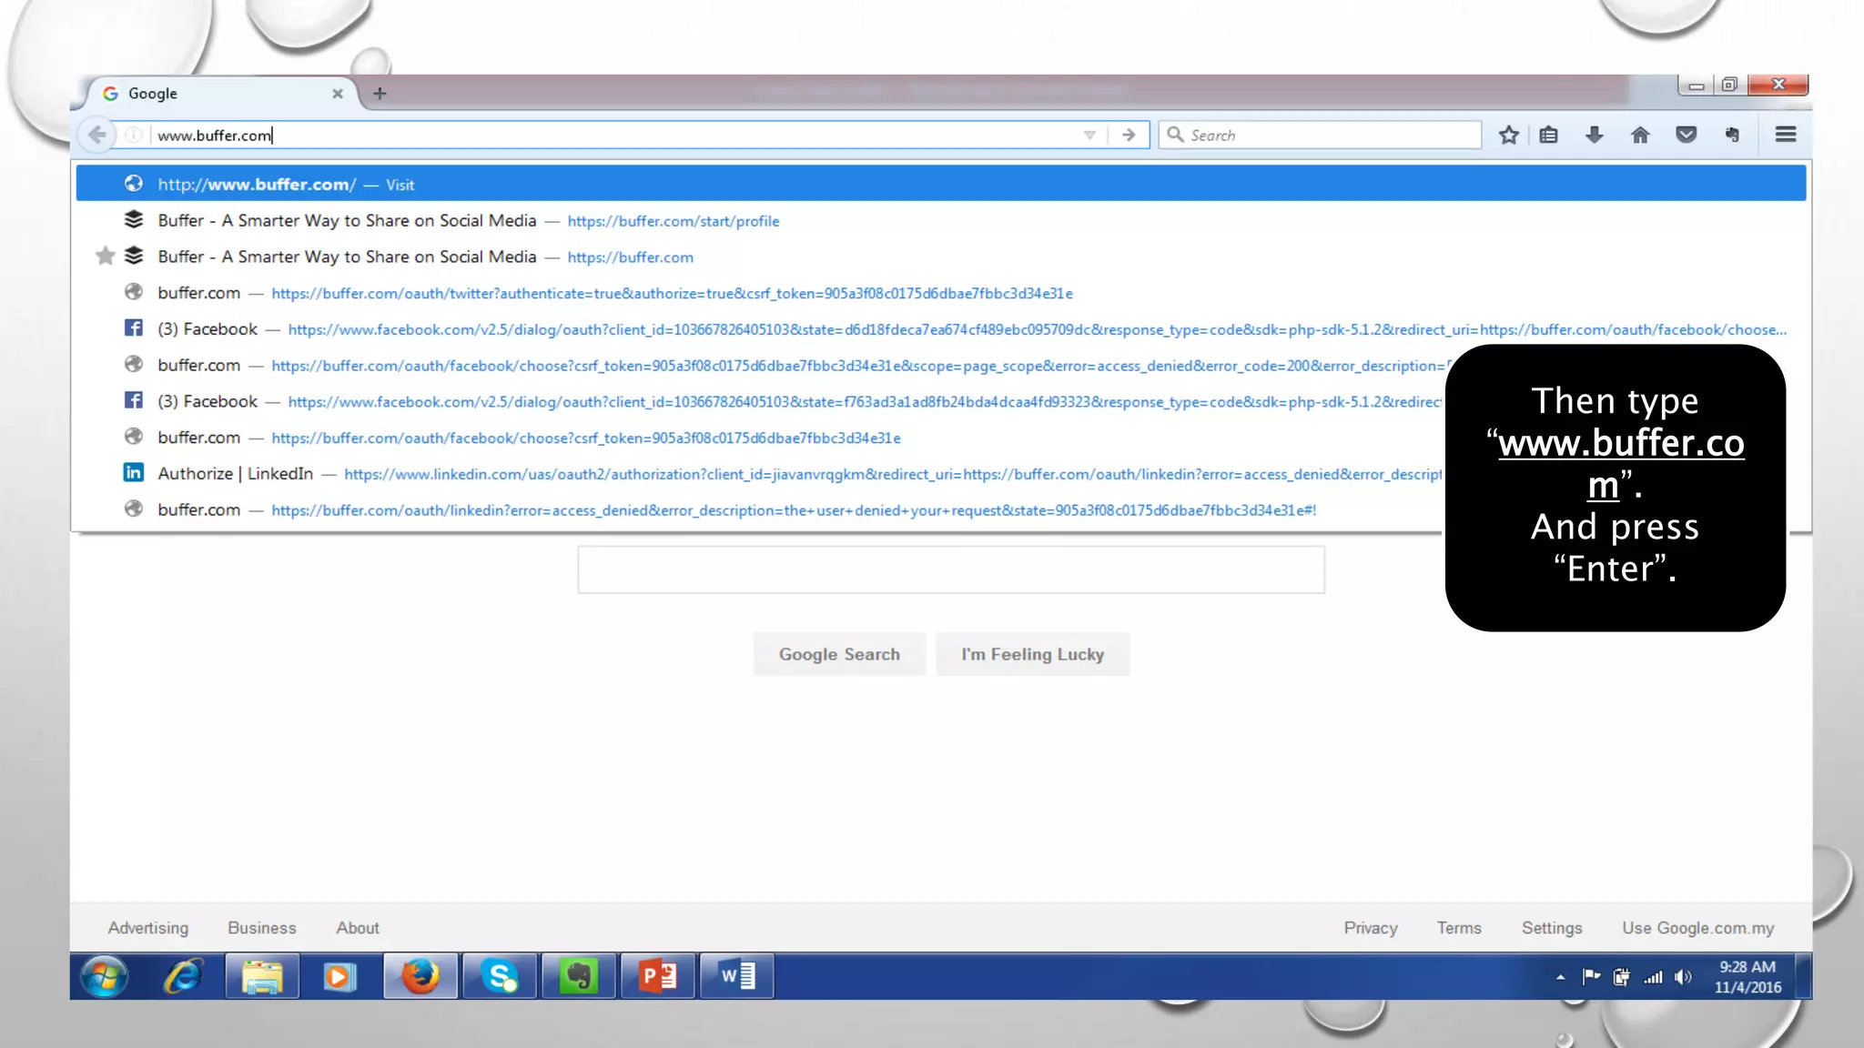Show hidden tray icons arrow
The width and height of the screenshot is (1864, 1048).
[1560, 977]
